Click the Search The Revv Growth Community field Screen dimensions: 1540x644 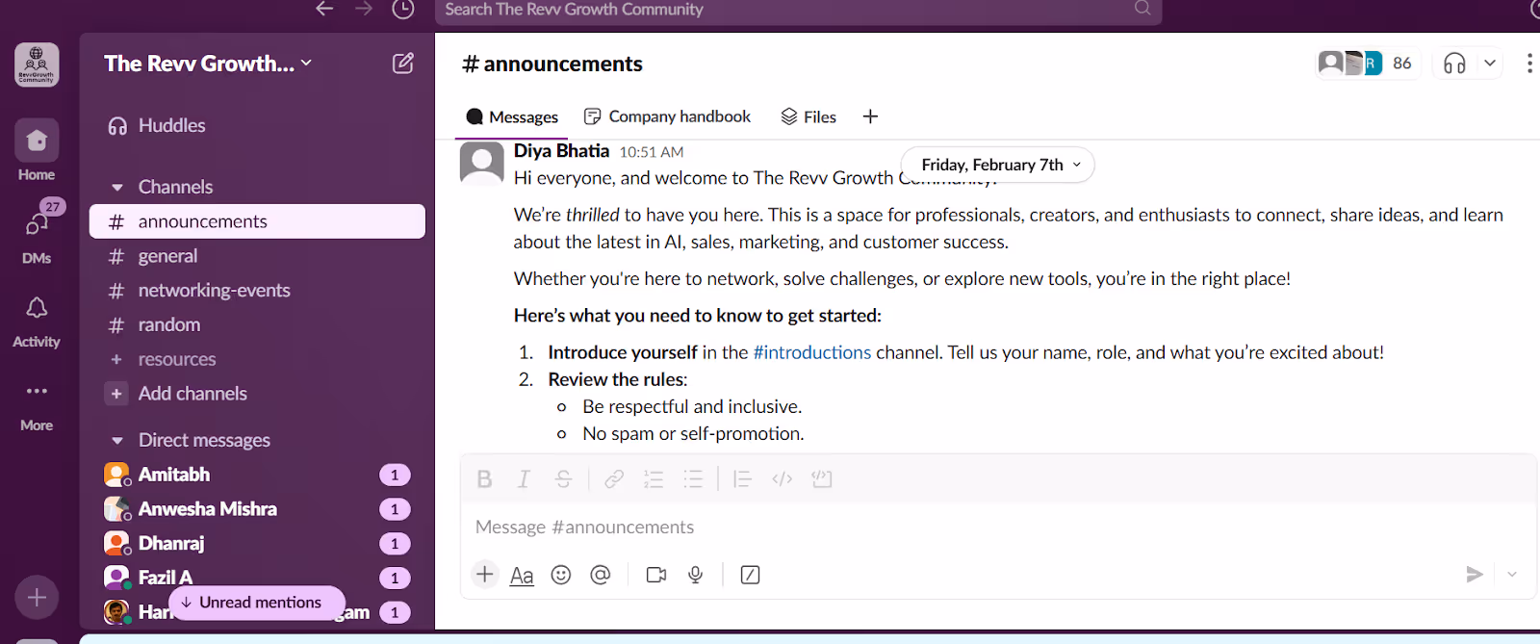tap(798, 10)
